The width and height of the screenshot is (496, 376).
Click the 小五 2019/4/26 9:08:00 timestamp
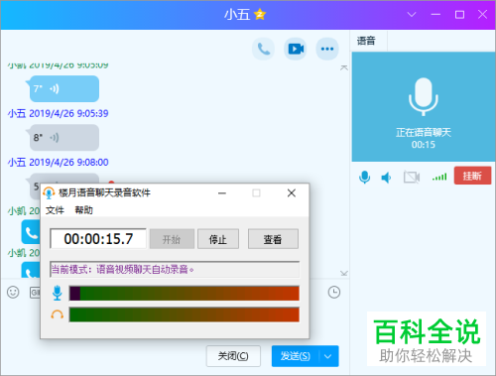(59, 162)
